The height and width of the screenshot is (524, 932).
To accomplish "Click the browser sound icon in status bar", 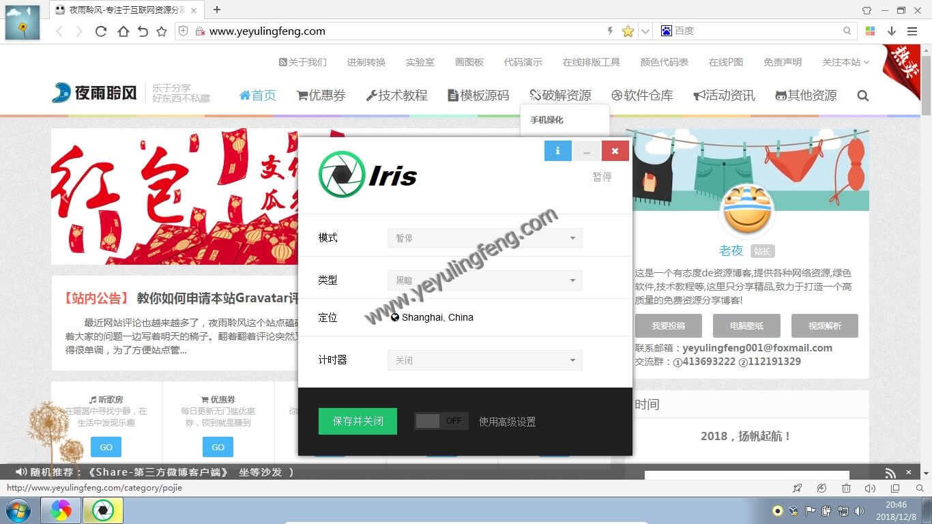I will (x=870, y=489).
